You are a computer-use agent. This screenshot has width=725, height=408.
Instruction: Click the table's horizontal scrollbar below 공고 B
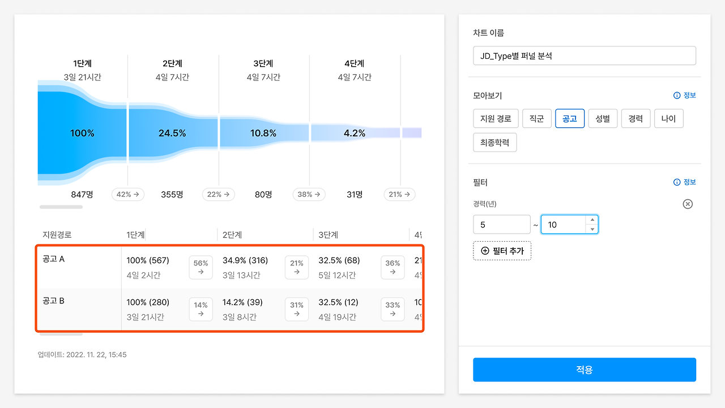[x=61, y=334]
